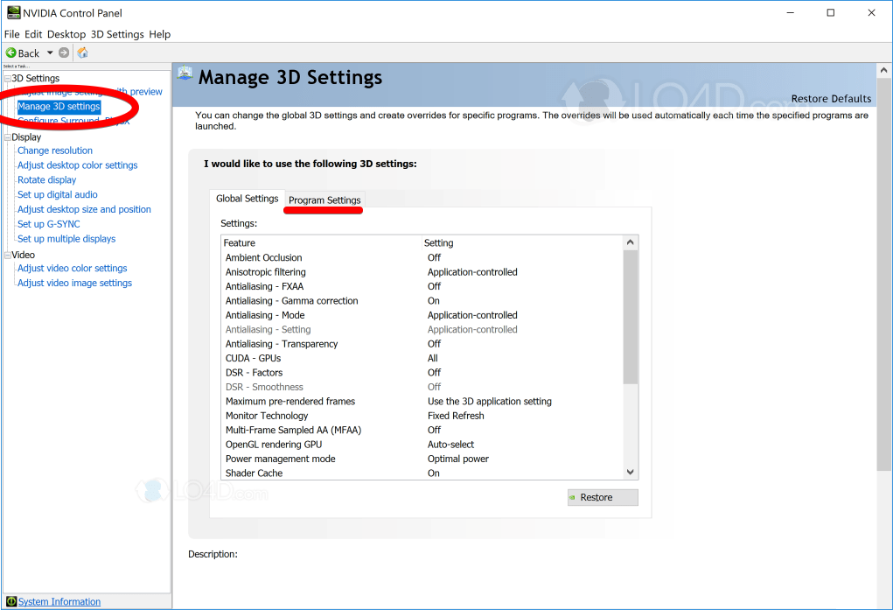The width and height of the screenshot is (893, 610).
Task: Open Rotate display page
Action: (x=46, y=180)
